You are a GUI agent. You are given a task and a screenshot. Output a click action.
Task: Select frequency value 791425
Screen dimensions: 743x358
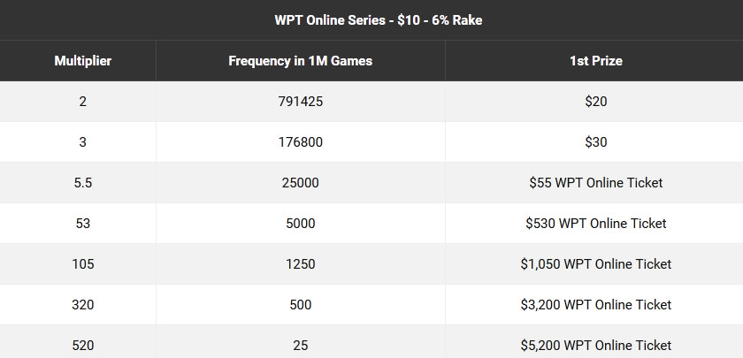click(x=301, y=102)
